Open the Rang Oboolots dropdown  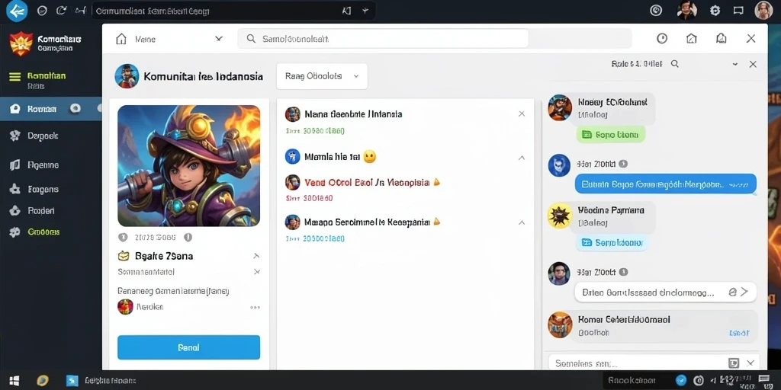click(322, 76)
